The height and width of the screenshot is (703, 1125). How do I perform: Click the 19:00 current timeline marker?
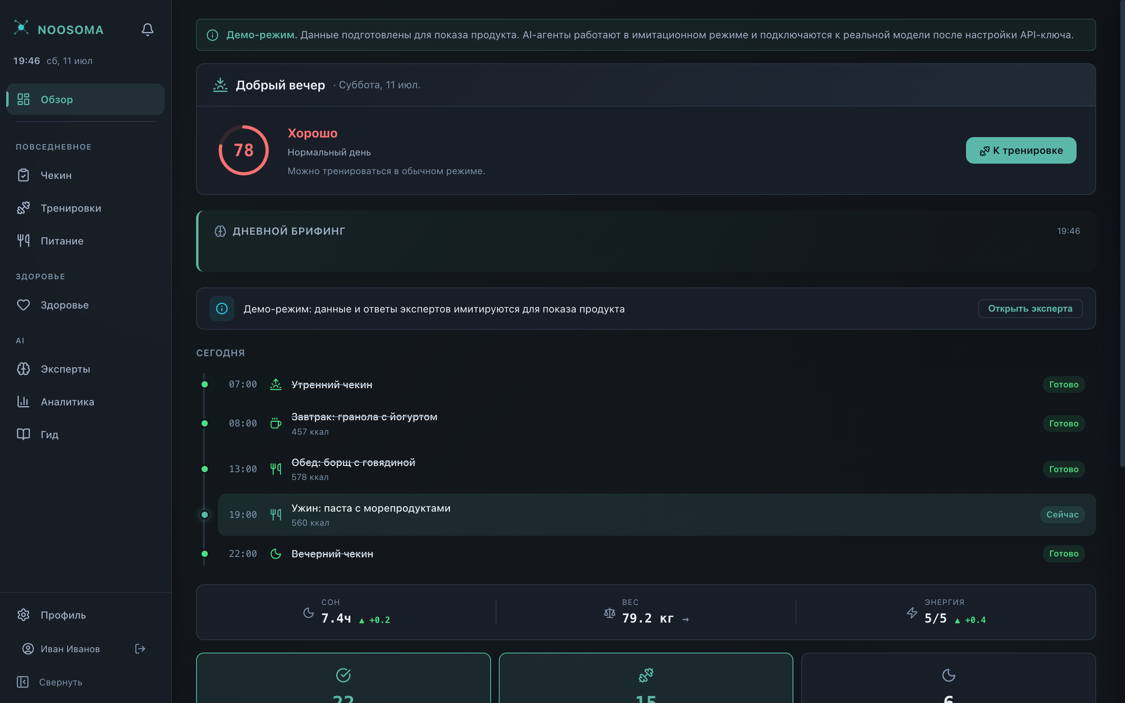click(205, 515)
